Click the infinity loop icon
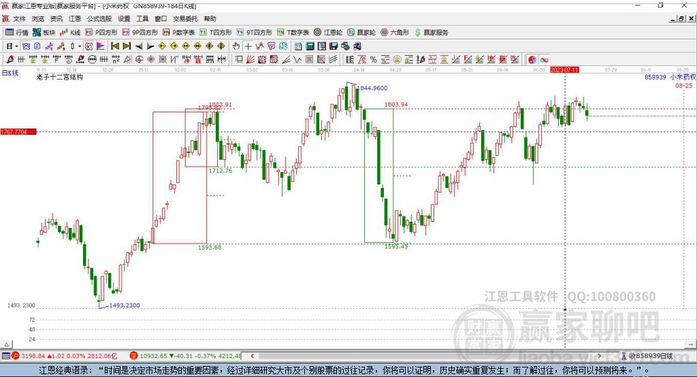697x377 pixels. pyautogui.click(x=544, y=60)
